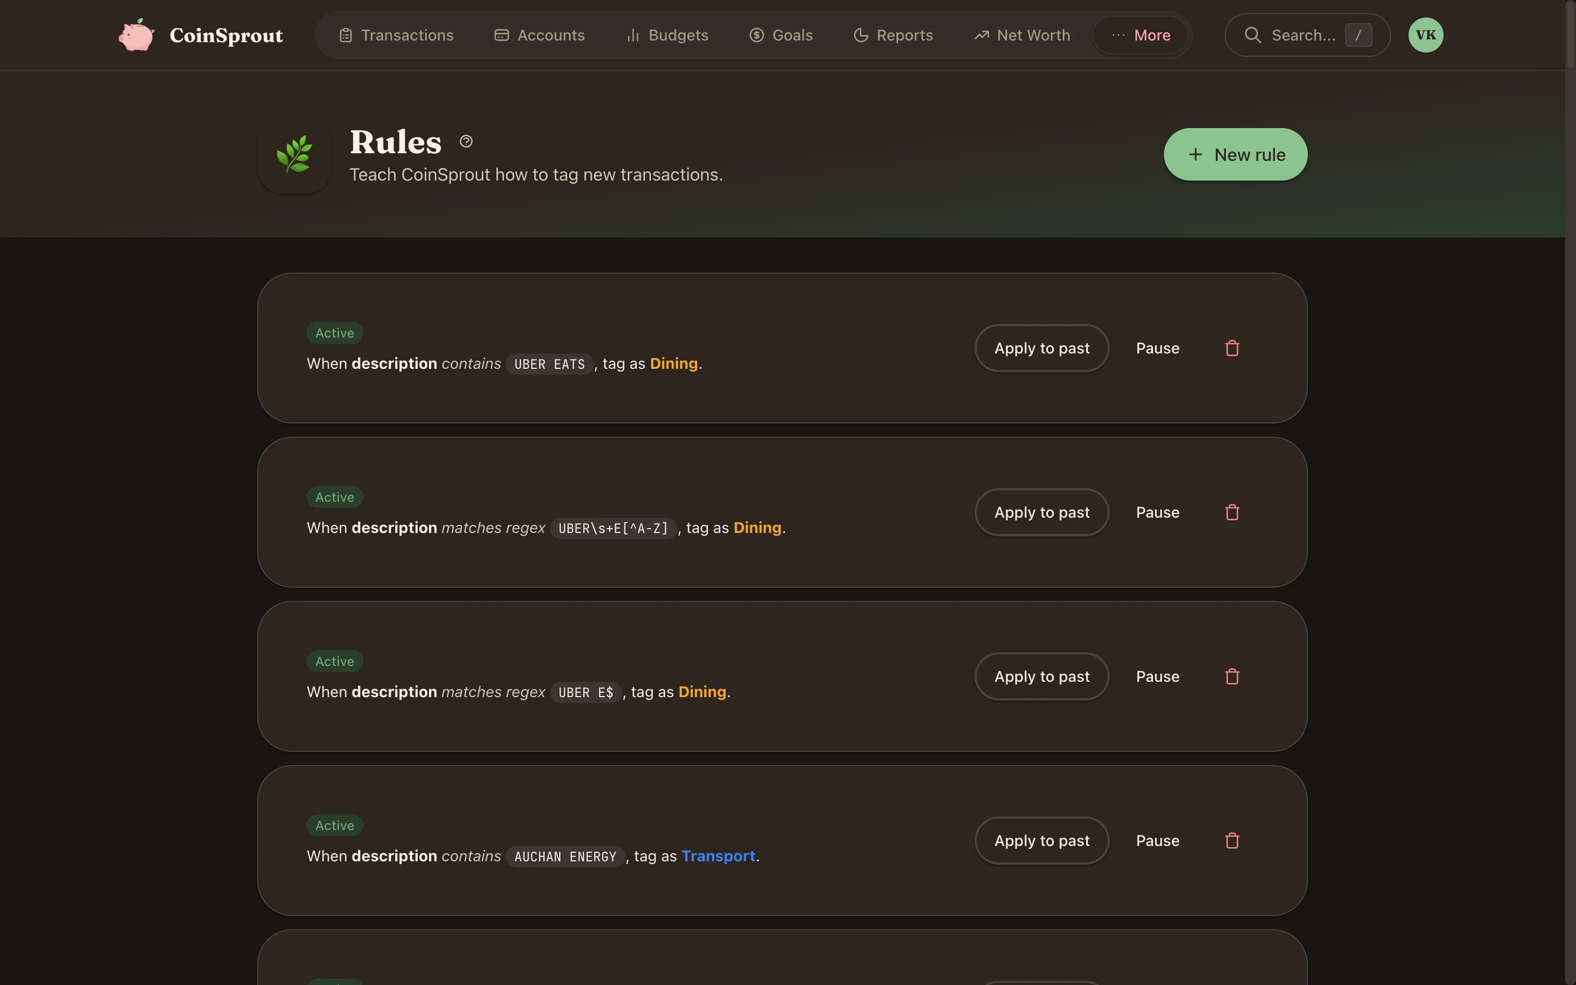The height and width of the screenshot is (985, 1576).
Task: Click the Reports moon icon
Action: (860, 34)
